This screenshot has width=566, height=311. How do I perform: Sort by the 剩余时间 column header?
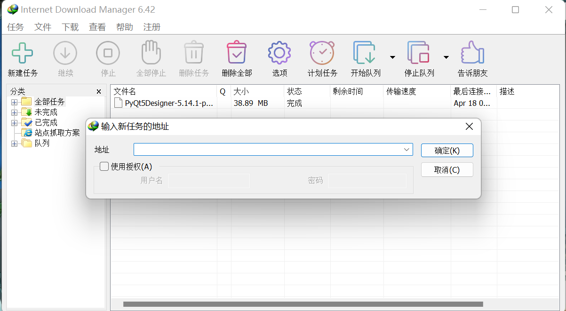(x=357, y=91)
